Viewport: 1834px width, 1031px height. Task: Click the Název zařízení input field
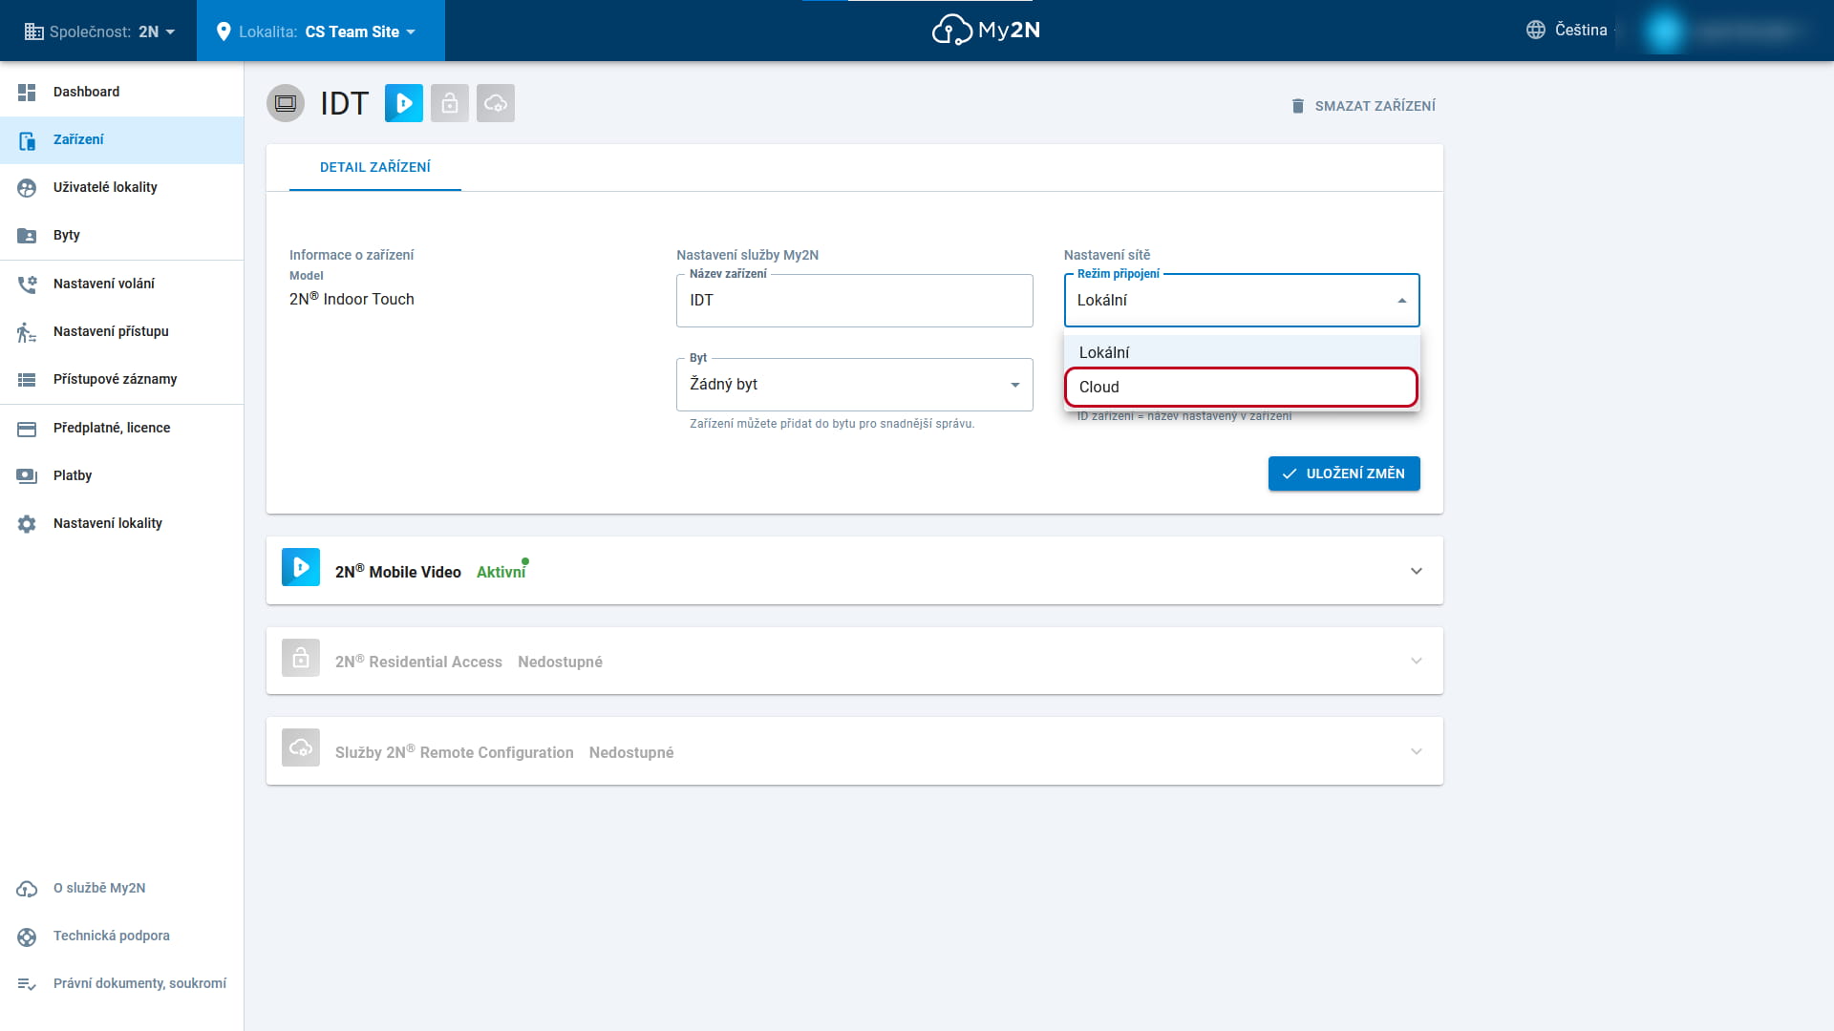(855, 301)
